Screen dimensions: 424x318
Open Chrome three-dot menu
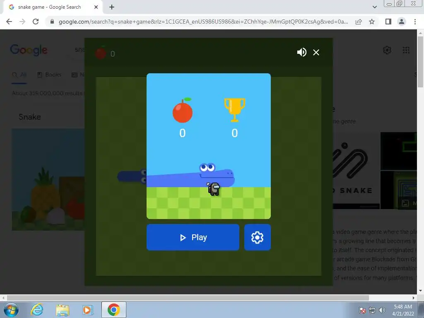click(x=415, y=22)
